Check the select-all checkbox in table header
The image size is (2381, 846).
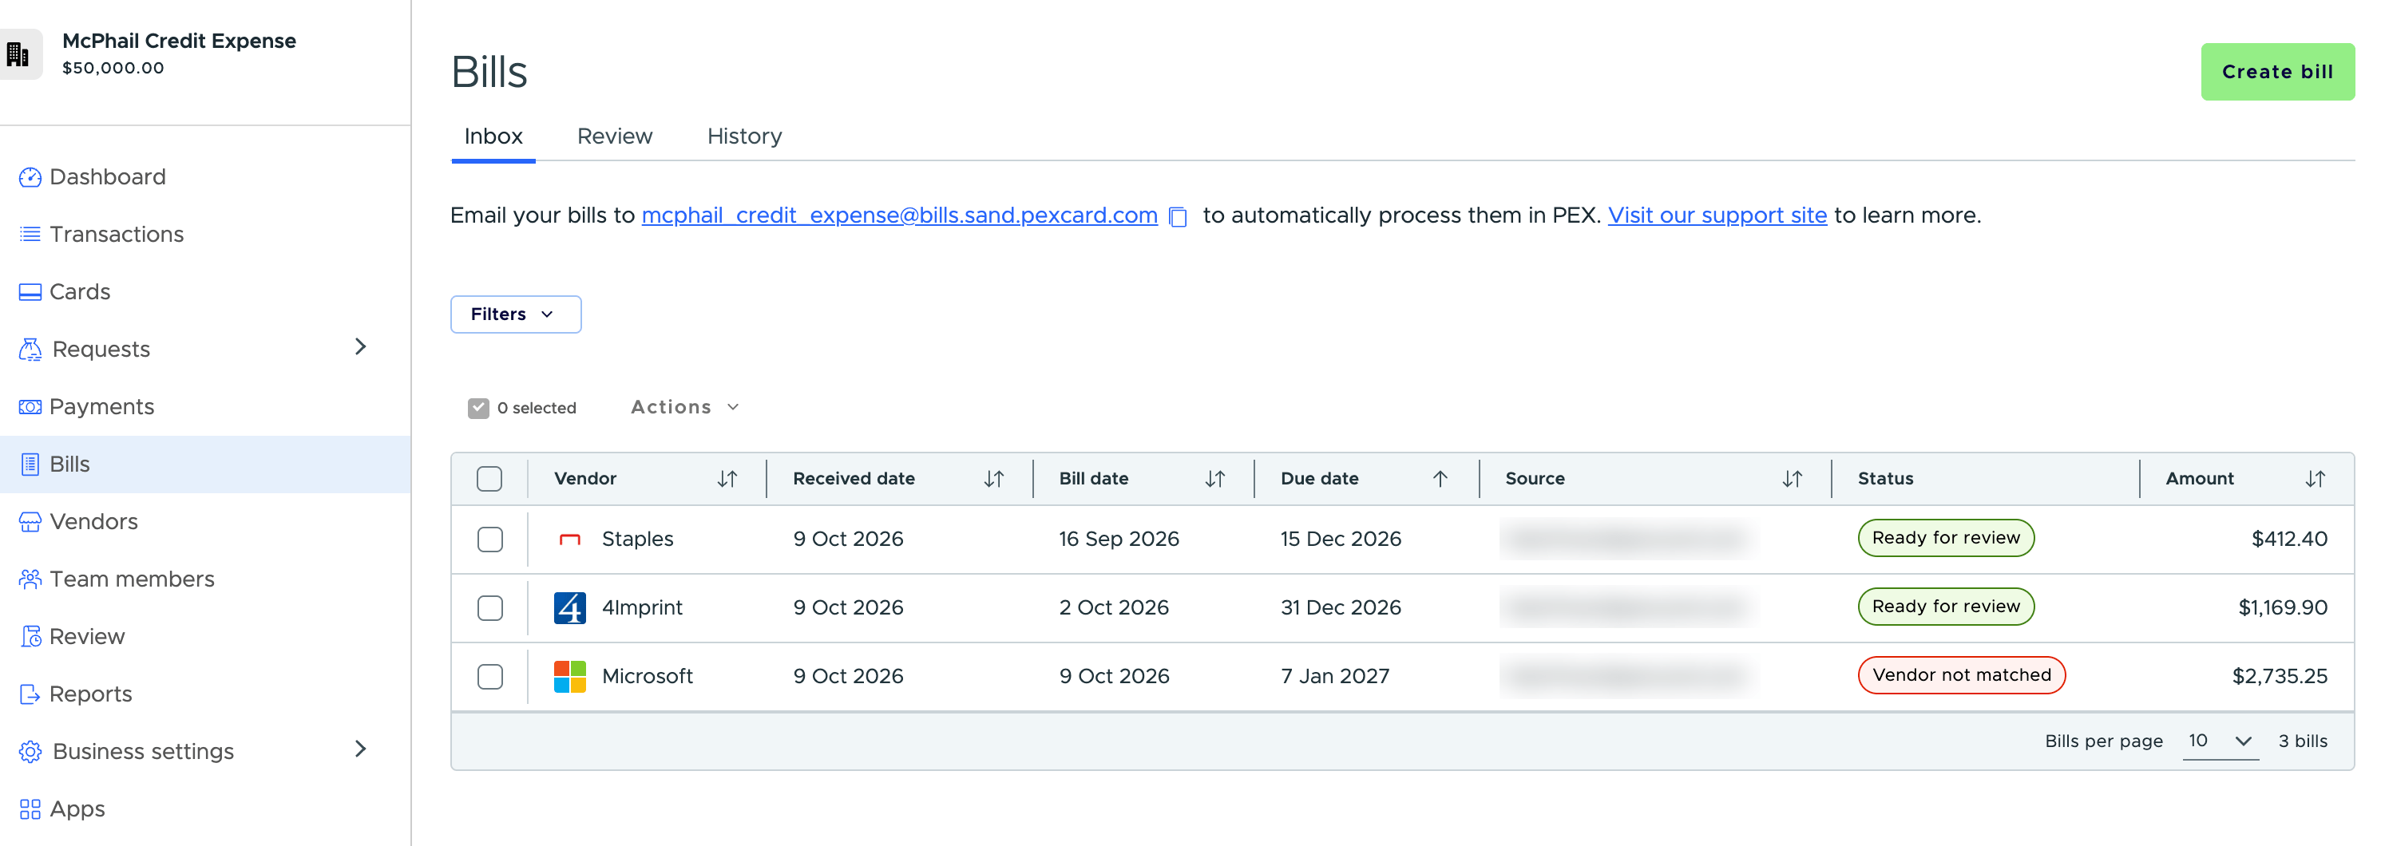(489, 478)
